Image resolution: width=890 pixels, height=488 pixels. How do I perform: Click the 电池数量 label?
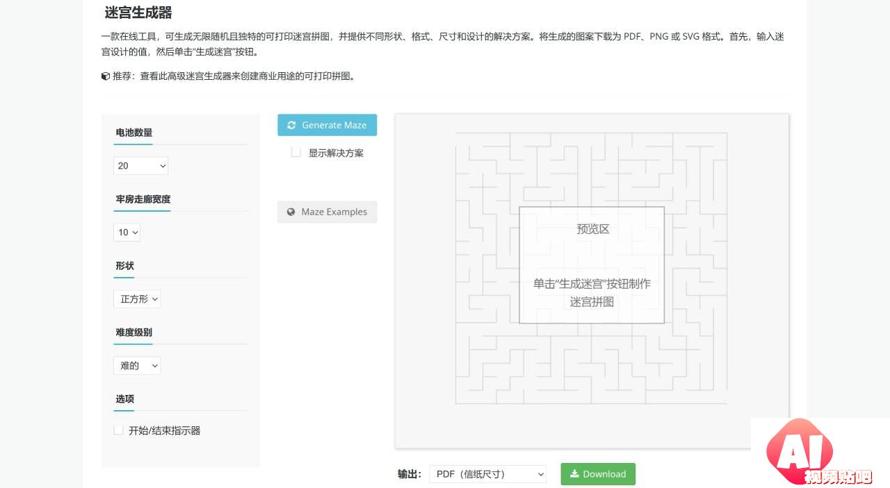point(134,133)
